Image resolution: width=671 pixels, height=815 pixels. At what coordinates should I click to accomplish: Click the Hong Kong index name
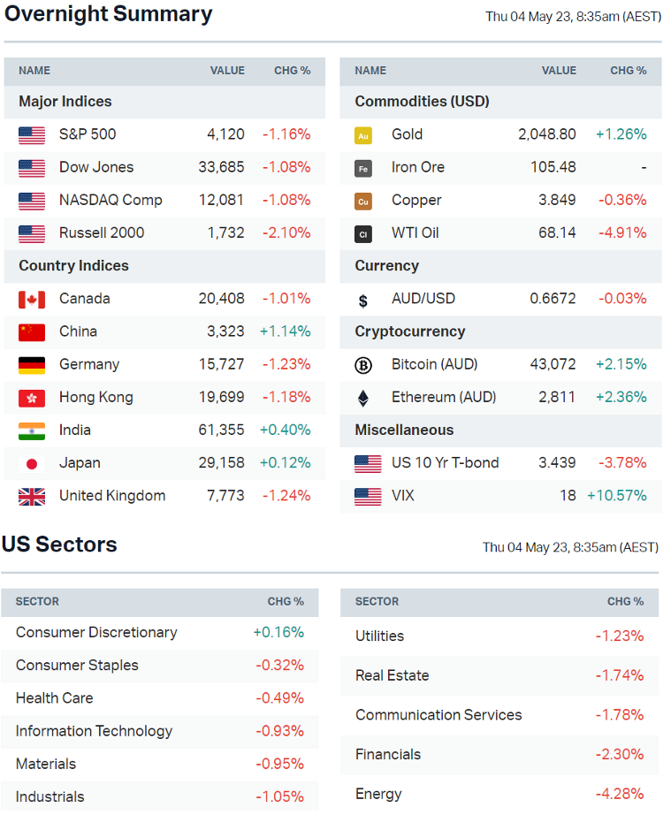pyautogui.click(x=96, y=397)
